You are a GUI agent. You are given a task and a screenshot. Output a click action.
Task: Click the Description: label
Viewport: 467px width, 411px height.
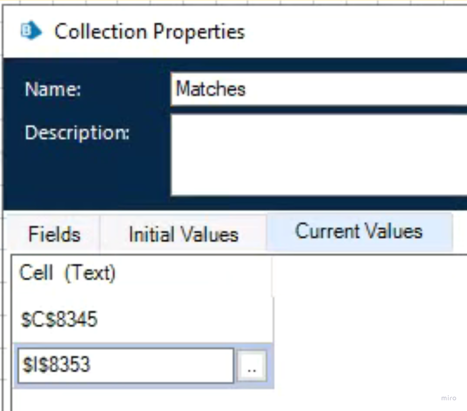[77, 133]
